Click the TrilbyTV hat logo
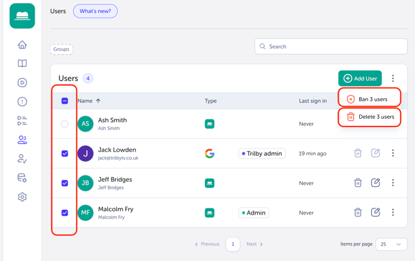415x261 pixels. tap(22, 16)
